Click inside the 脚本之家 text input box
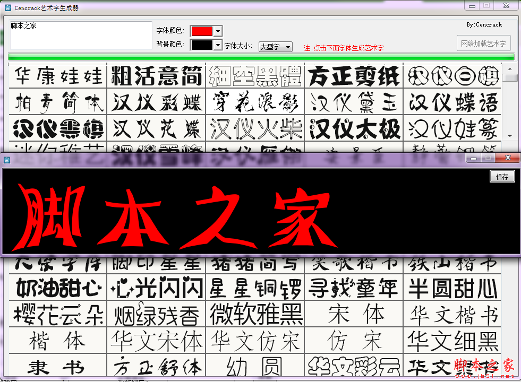 (x=80, y=34)
